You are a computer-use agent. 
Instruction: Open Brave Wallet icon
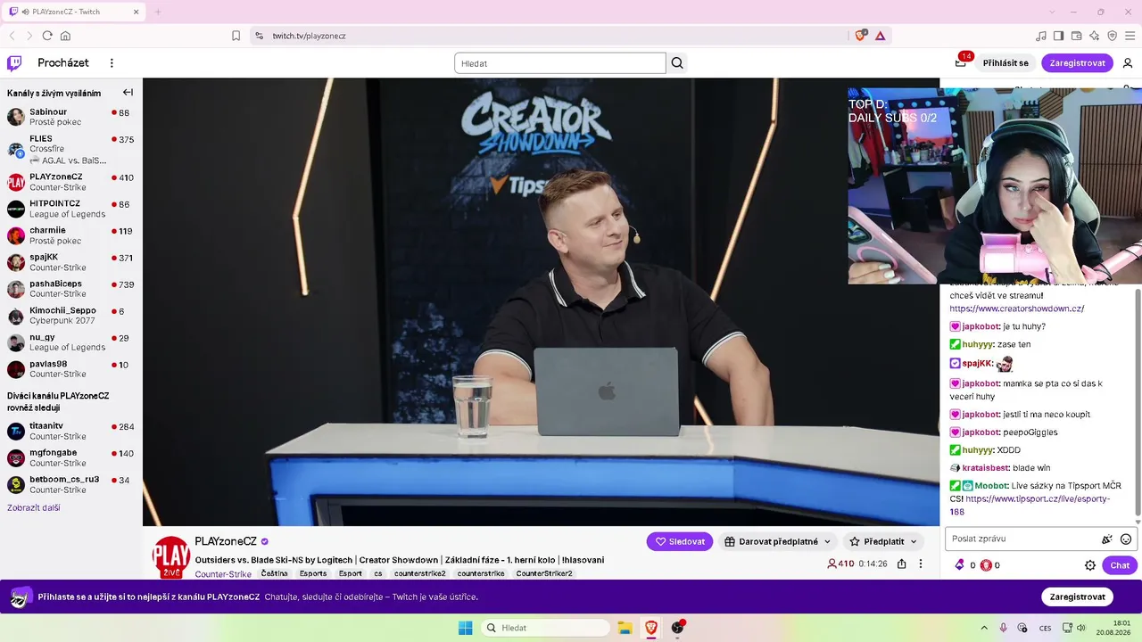[x=1076, y=36]
